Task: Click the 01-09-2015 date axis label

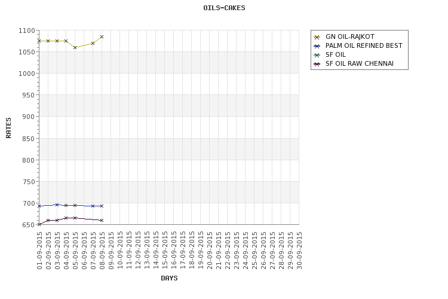Action: [39, 251]
